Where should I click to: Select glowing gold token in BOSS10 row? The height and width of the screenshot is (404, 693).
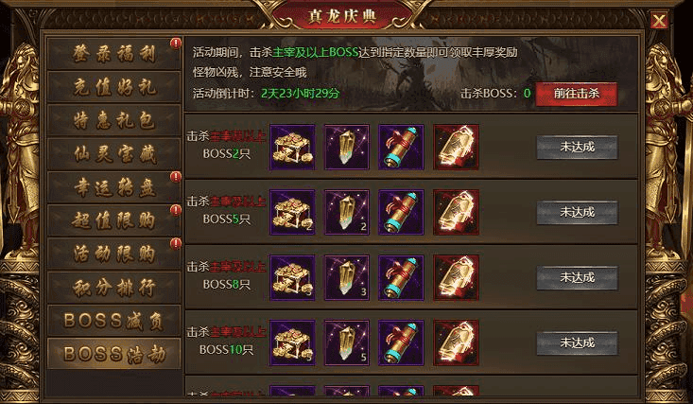click(x=456, y=343)
